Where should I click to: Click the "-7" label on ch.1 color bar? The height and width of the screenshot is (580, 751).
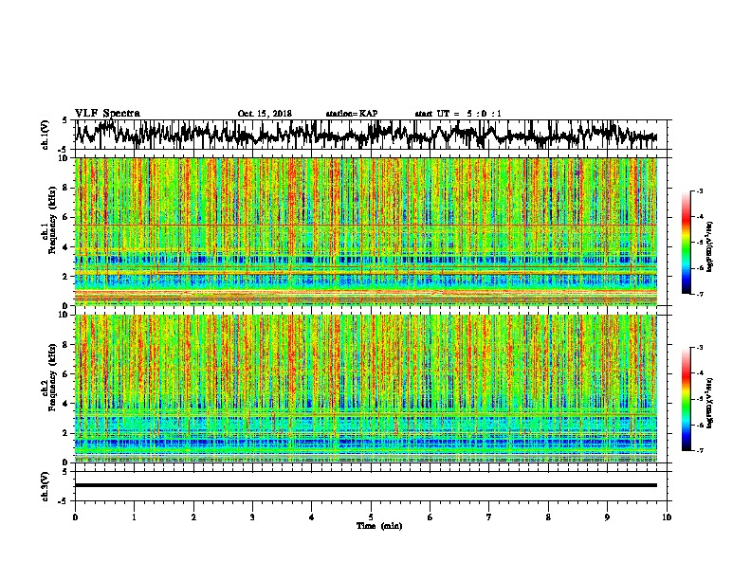(x=699, y=294)
